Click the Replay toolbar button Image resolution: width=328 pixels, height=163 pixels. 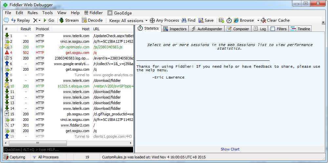[20, 20]
